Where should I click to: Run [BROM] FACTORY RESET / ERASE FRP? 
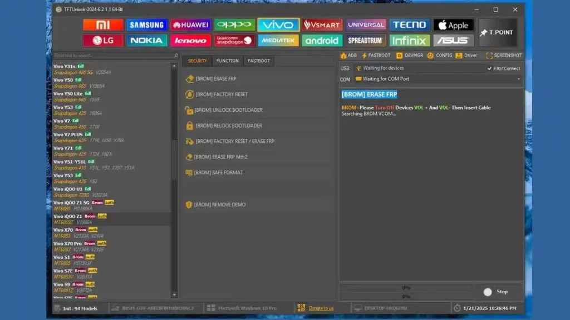point(257,141)
